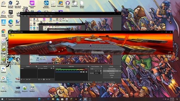Add a new source in Sources dock
Screen dimensions: 180x101
pos(39,79)
